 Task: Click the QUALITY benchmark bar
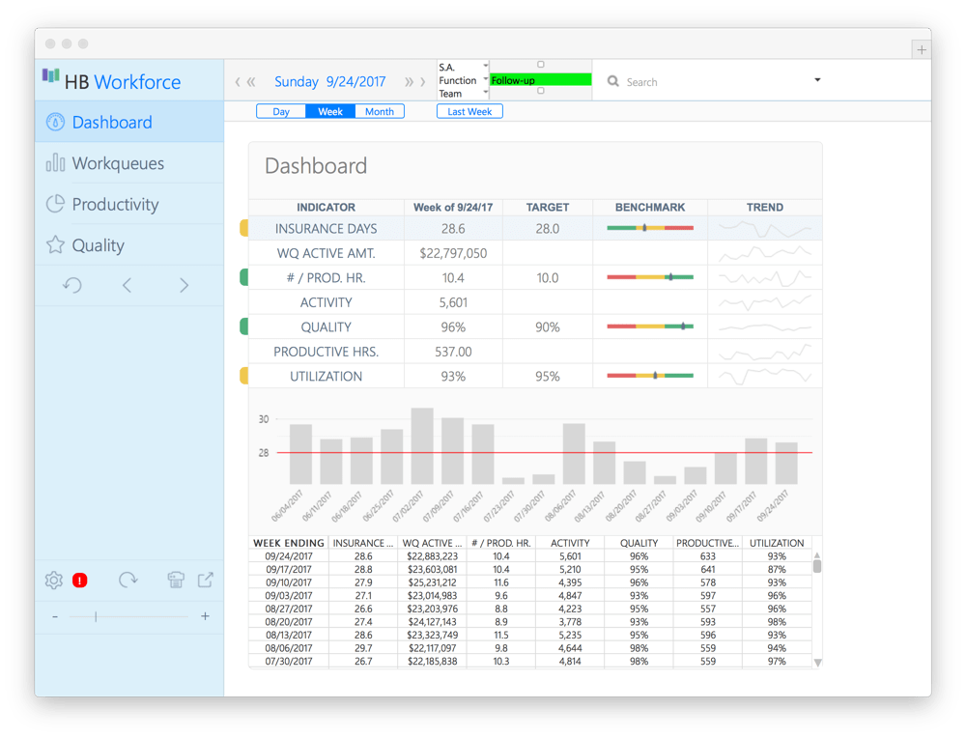pyautogui.click(x=650, y=326)
